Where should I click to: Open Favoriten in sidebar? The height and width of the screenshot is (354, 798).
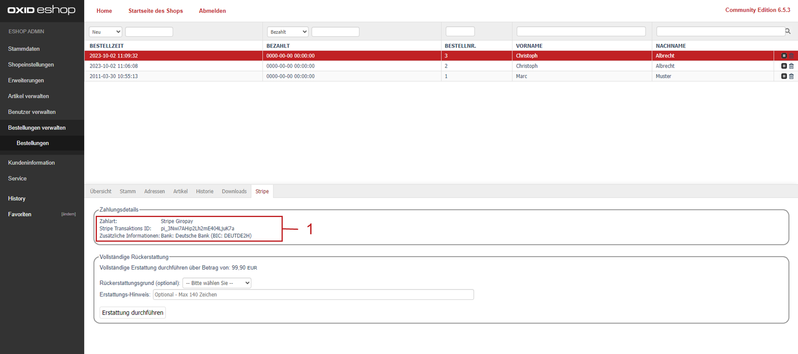point(20,214)
